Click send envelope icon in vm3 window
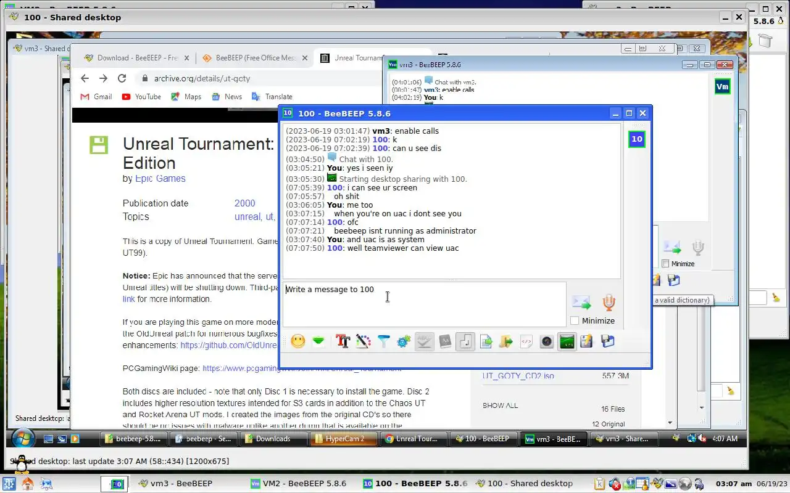The height and width of the screenshot is (493, 790). [672, 248]
